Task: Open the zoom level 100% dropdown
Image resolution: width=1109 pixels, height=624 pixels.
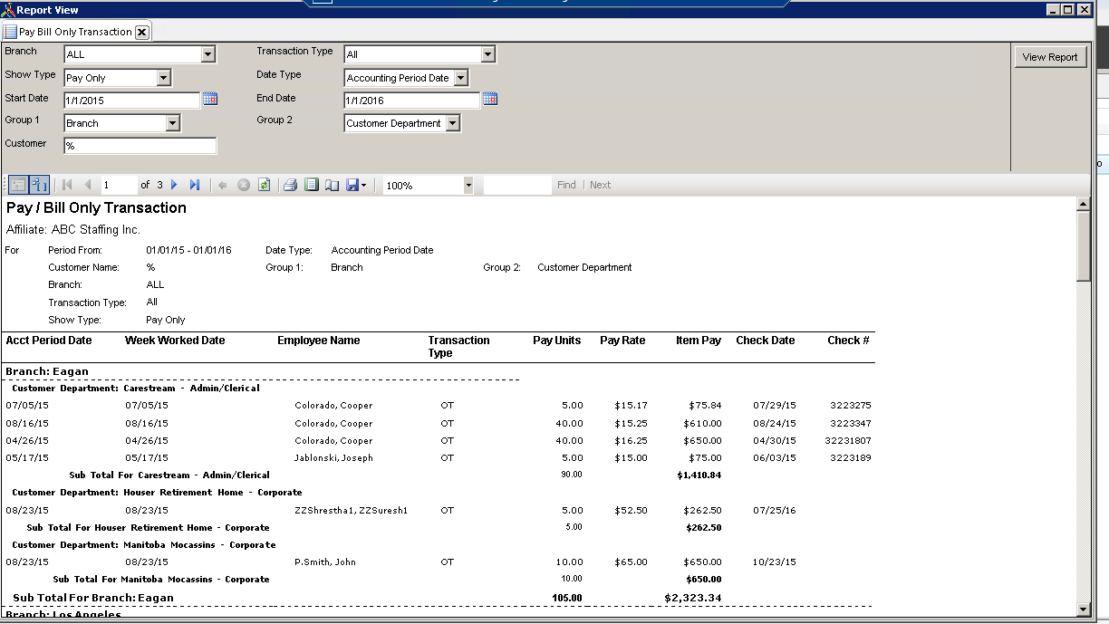Action: click(468, 185)
